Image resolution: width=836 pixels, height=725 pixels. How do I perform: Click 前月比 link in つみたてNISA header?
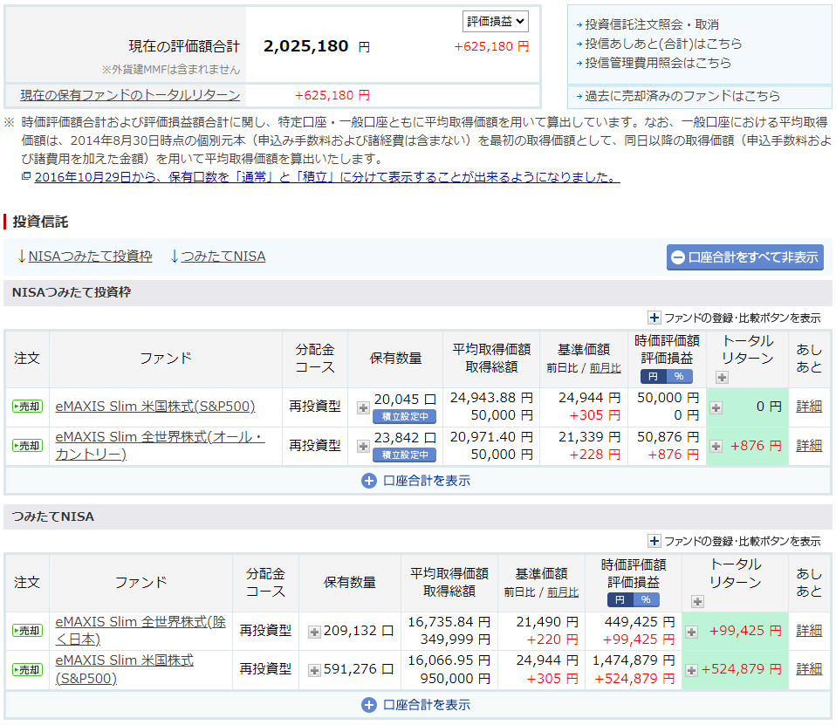[563, 592]
